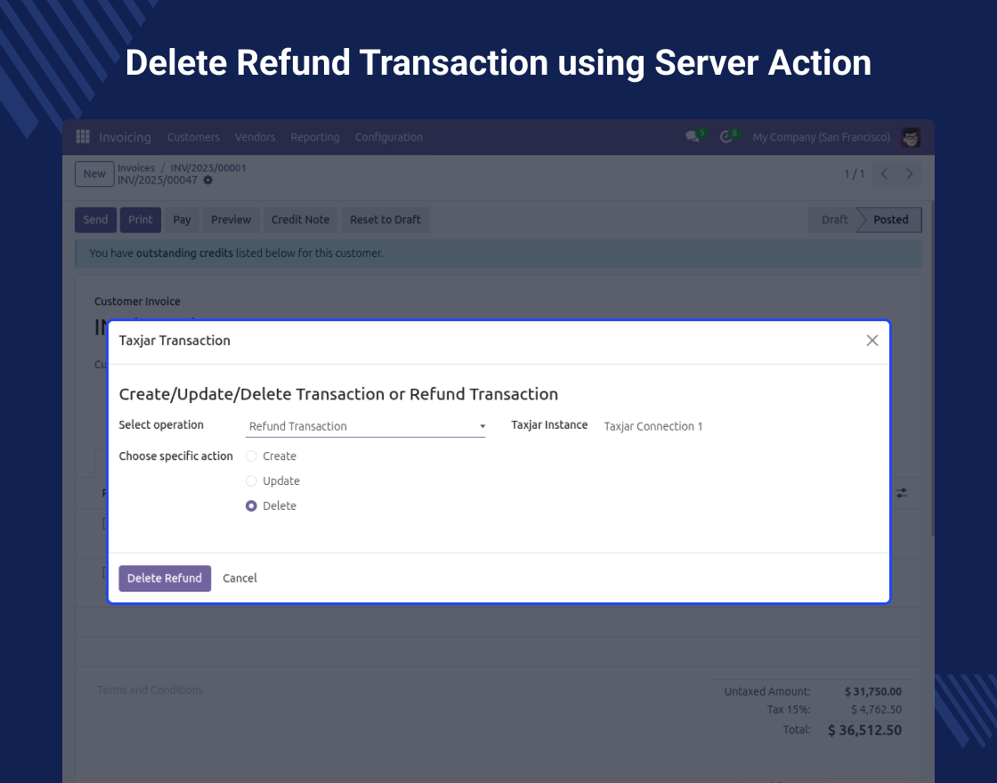Image resolution: width=997 pixels, height=783 pixels.
Task: Select the Posted status stage
Action: tap(890, 220)
